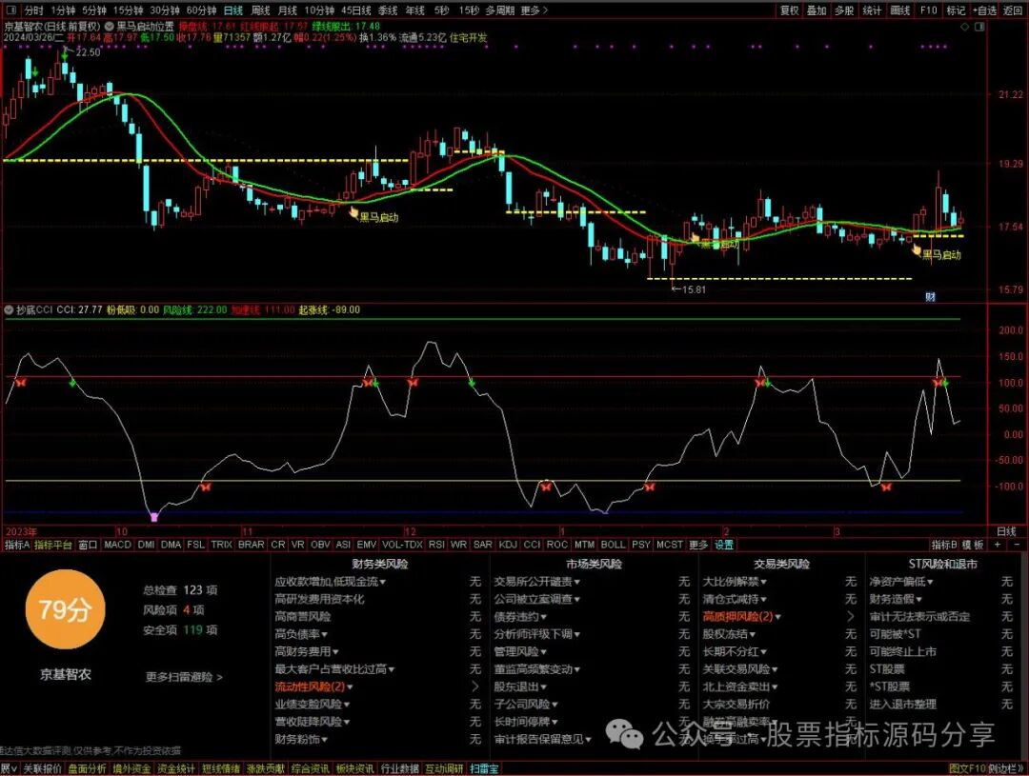
Task: Click the 复权 toolbar button
Action: click(x=790, y=10)
